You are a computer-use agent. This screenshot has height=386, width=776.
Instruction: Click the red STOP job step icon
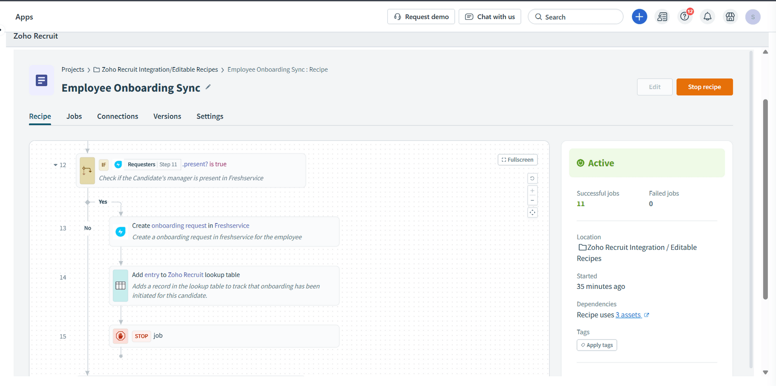(120, 336)
